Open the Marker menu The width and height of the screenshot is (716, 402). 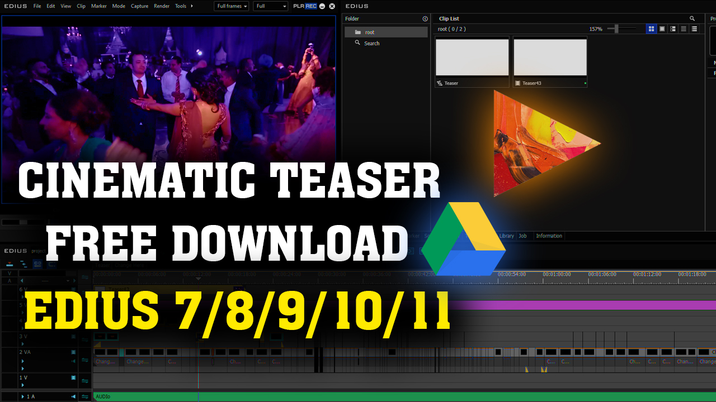99,6
